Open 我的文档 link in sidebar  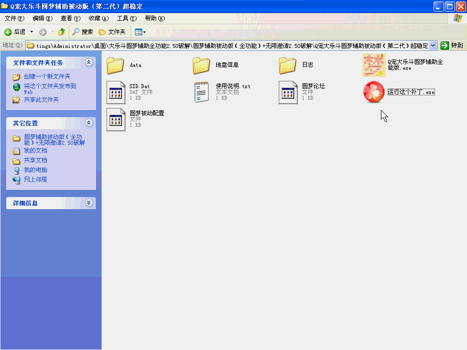pos(35,151)
